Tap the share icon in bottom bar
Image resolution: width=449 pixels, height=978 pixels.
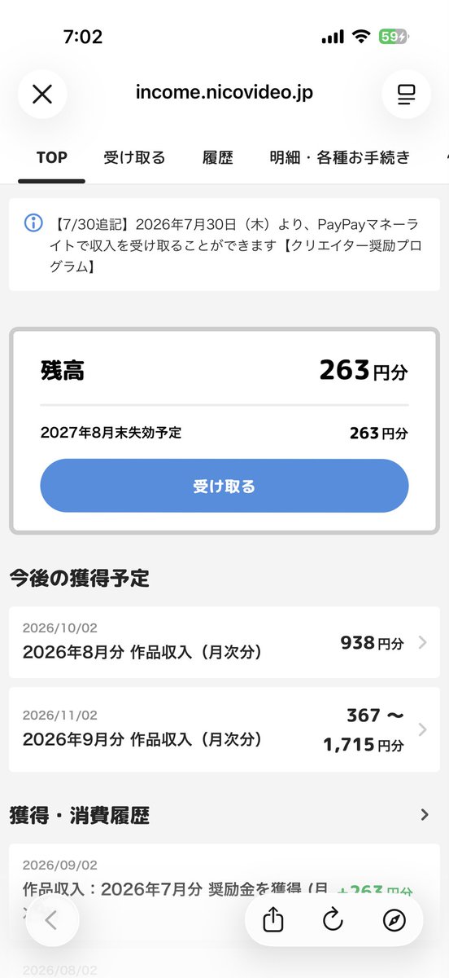click(x=274, y=920)
